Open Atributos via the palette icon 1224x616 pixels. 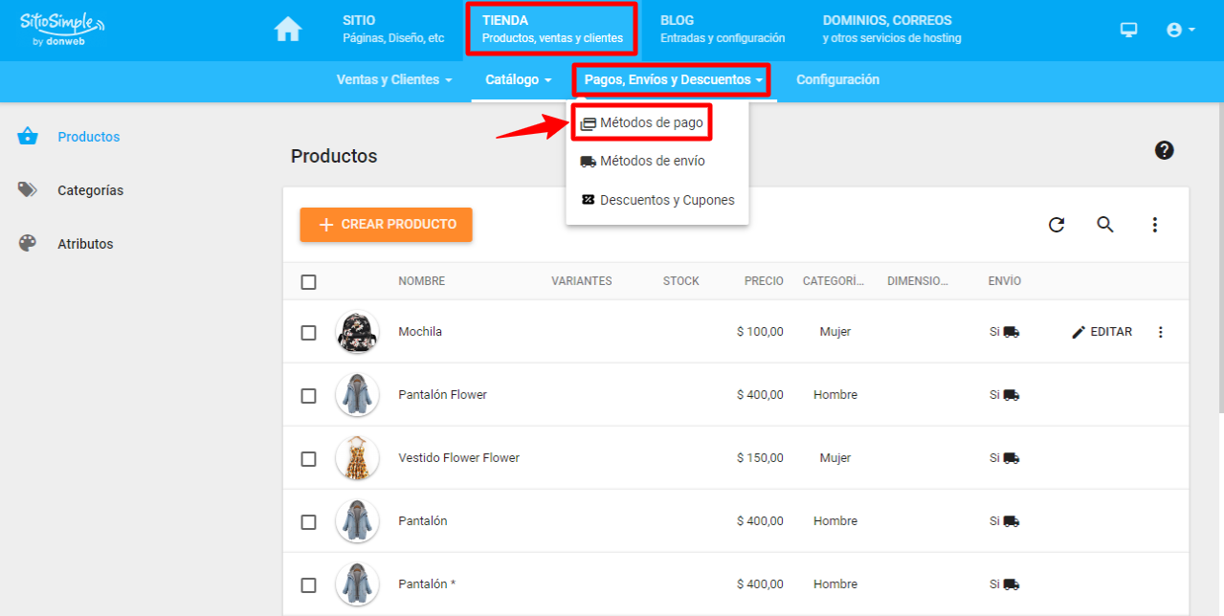[28, 244]
